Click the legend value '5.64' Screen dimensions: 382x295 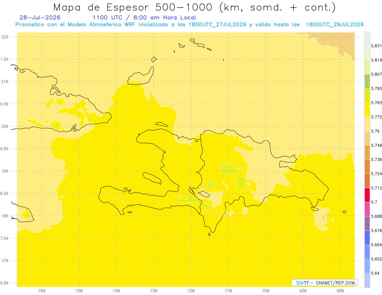(x=375, y=273)
